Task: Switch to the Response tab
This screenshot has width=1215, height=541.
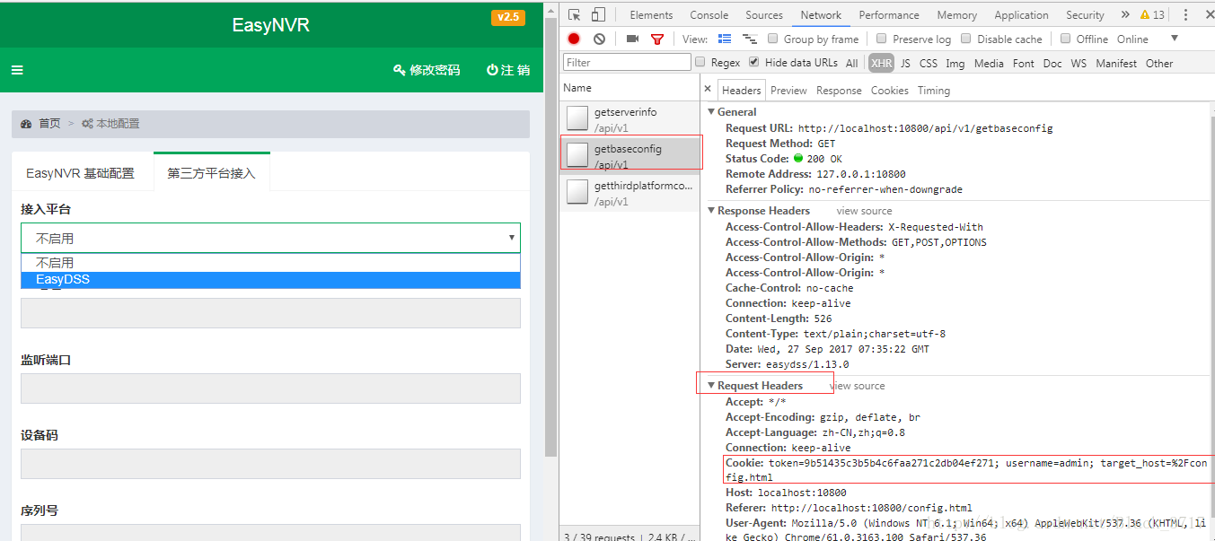Action: [839, 91]
